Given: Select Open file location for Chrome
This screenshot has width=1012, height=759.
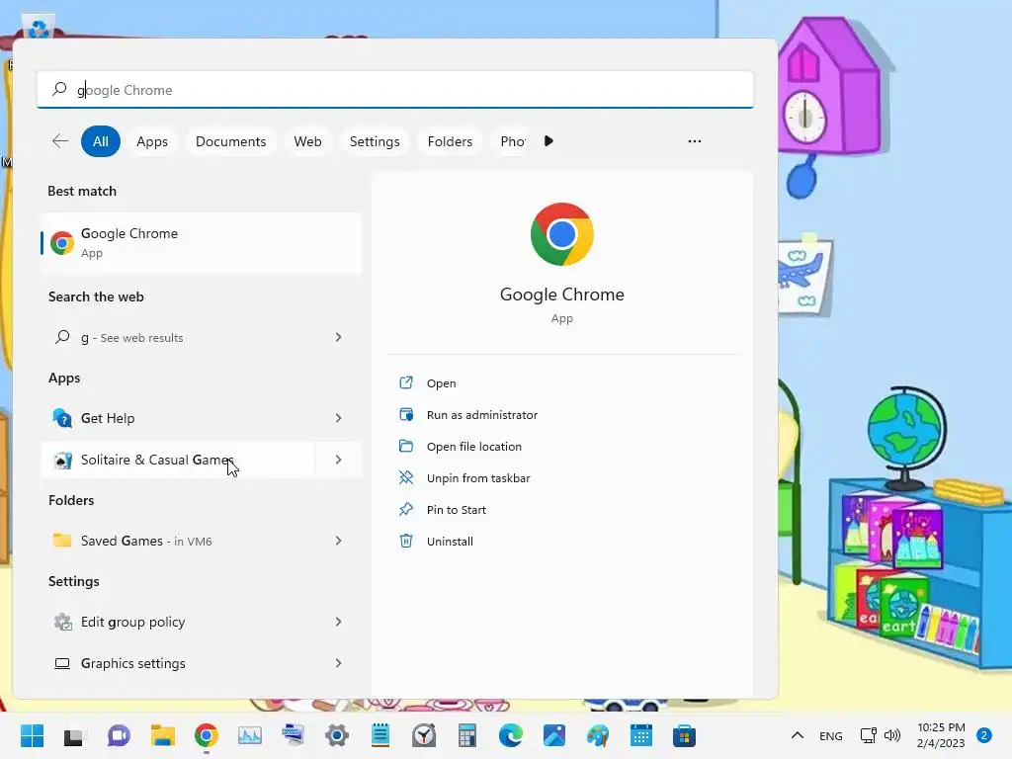Looking at the screenshot, I should point(473,447).
